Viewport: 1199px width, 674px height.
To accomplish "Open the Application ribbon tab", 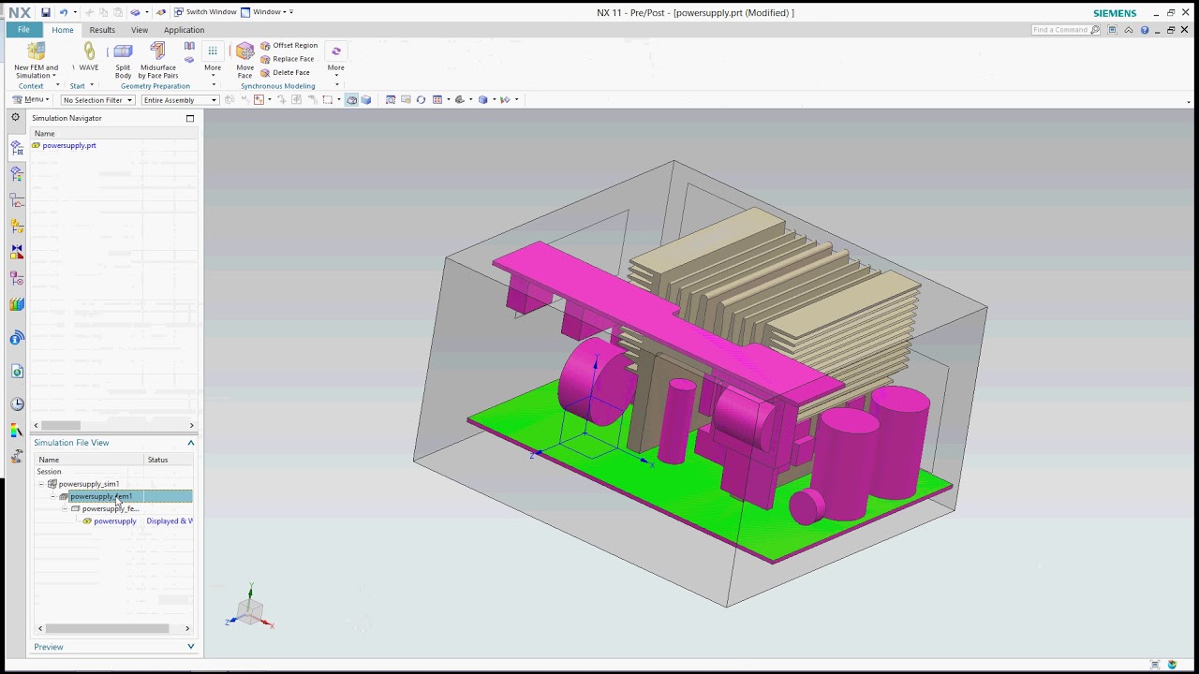I will pos(184,30).
